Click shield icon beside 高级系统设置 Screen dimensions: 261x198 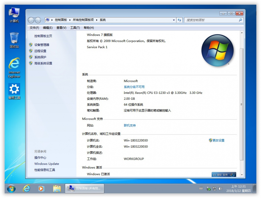click(x=31, y=63)
